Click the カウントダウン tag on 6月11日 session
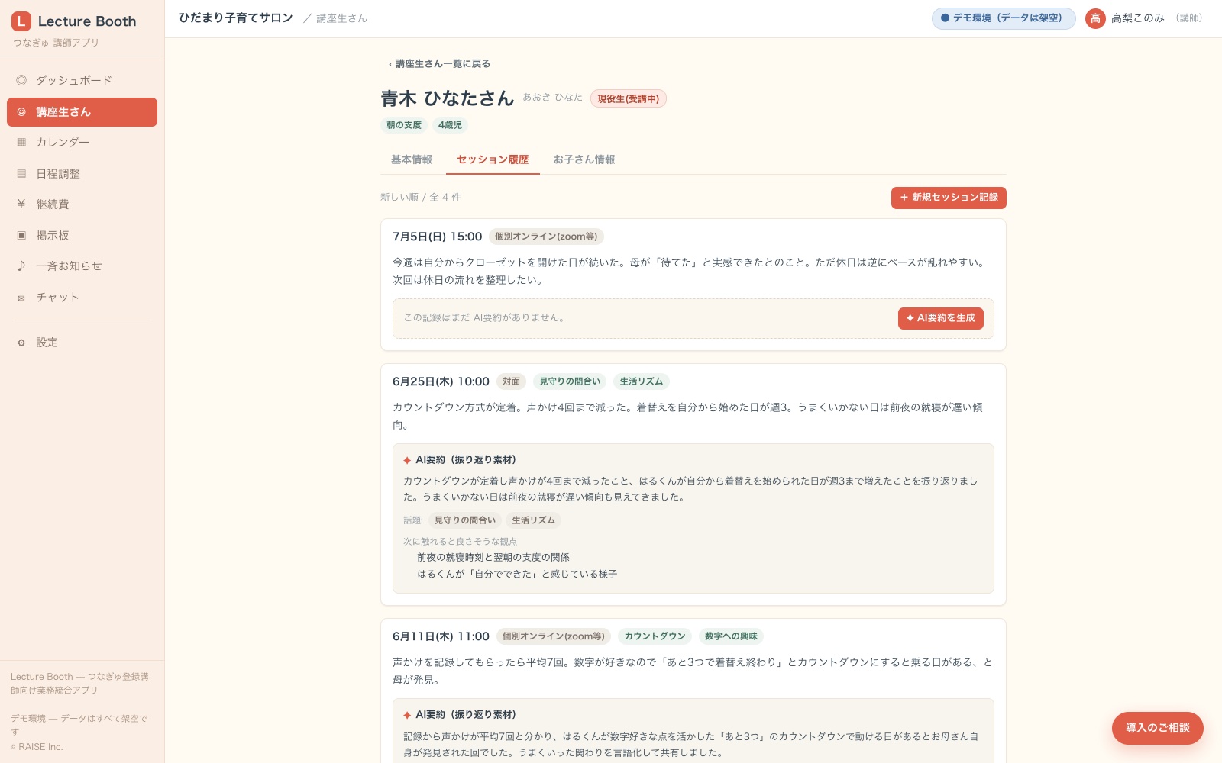 [655, 636]
